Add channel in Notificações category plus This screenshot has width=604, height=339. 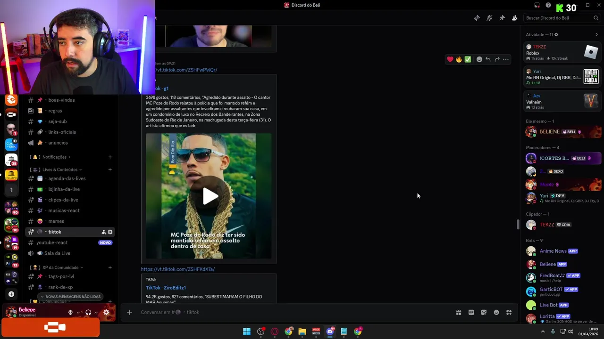110,157
